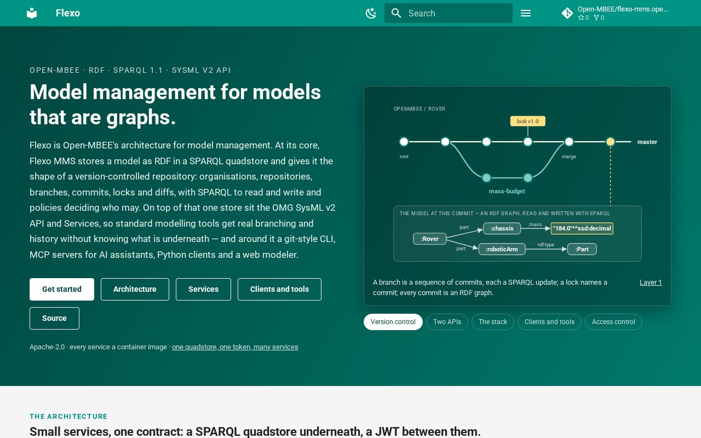Select the Version control tab
The width and height of the screenshot is (701, 438).
pos(393,322)
